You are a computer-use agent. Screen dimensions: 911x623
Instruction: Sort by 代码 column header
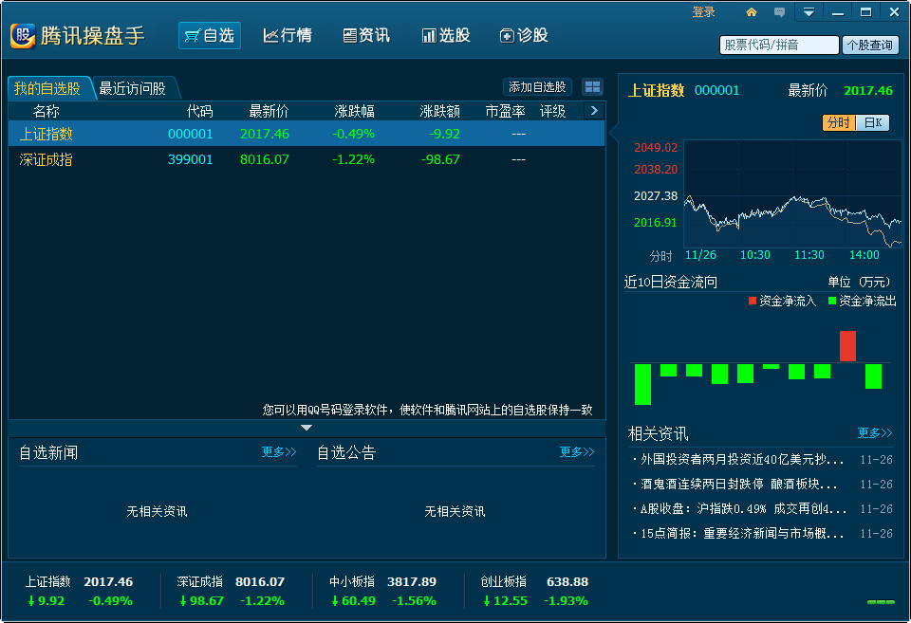[x=199, y=111]
